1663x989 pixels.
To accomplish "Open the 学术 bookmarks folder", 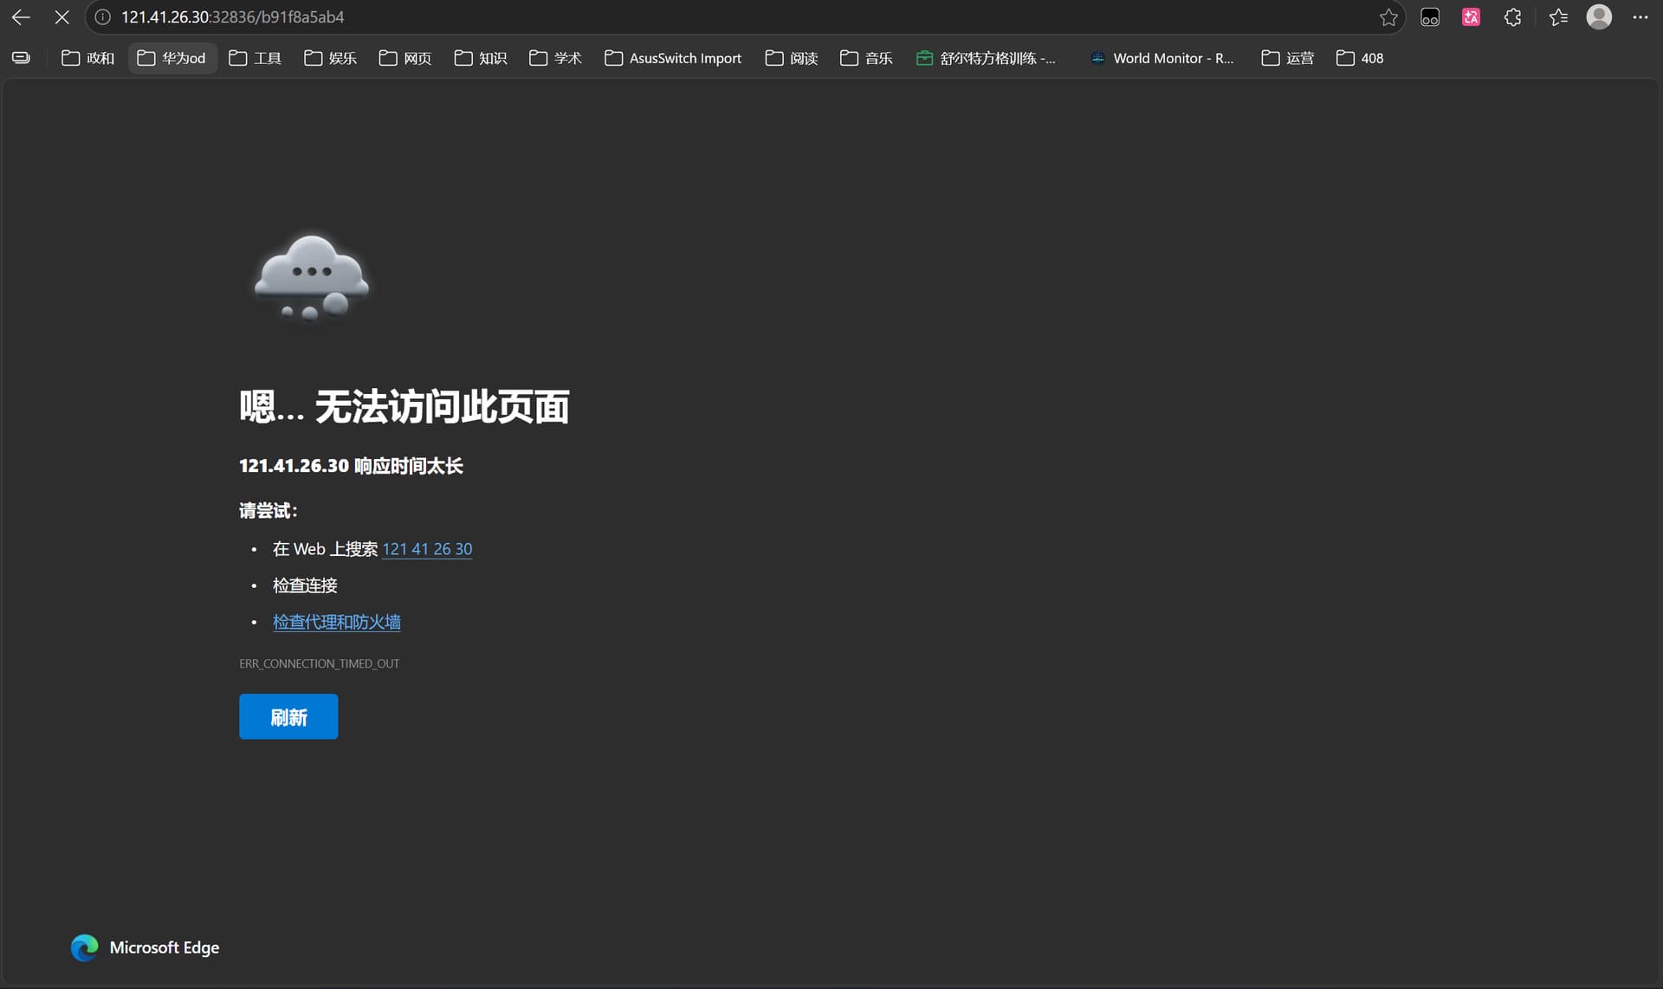I will click(555, 58).
